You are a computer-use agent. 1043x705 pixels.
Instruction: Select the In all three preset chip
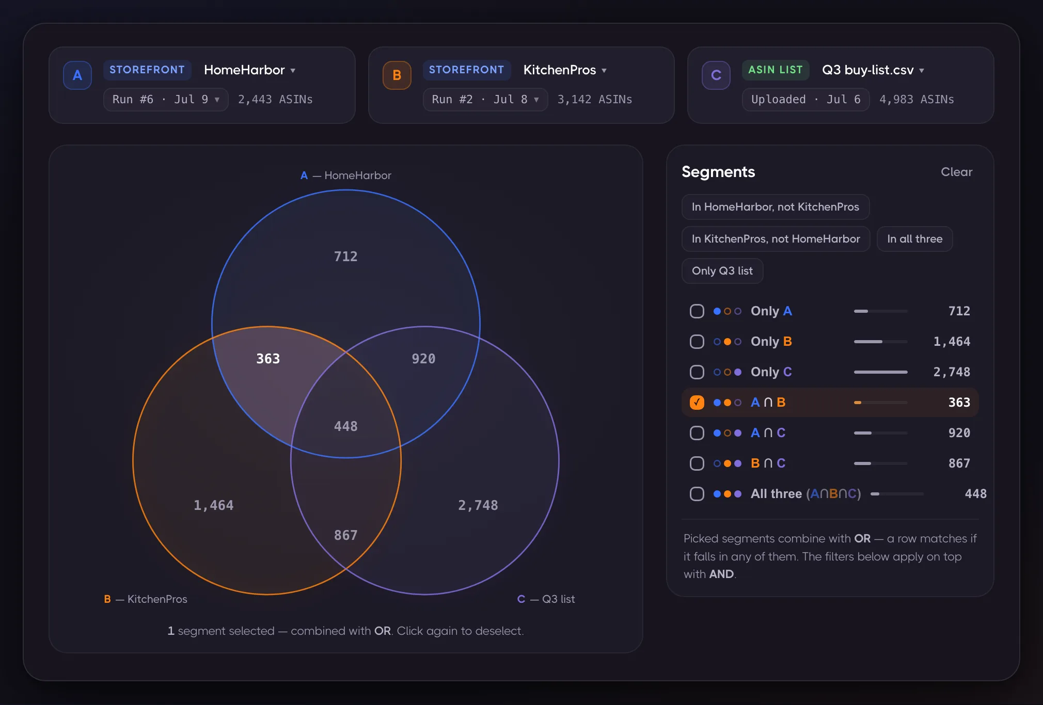914,239
